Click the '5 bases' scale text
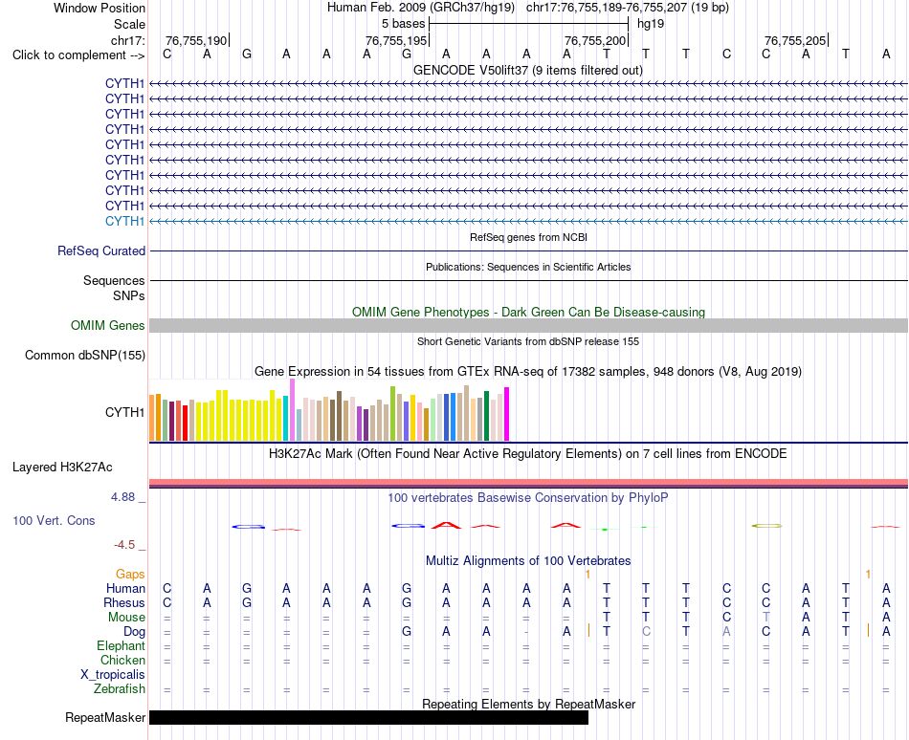Viewport: 909px width, 740px height. pos(403,24)
